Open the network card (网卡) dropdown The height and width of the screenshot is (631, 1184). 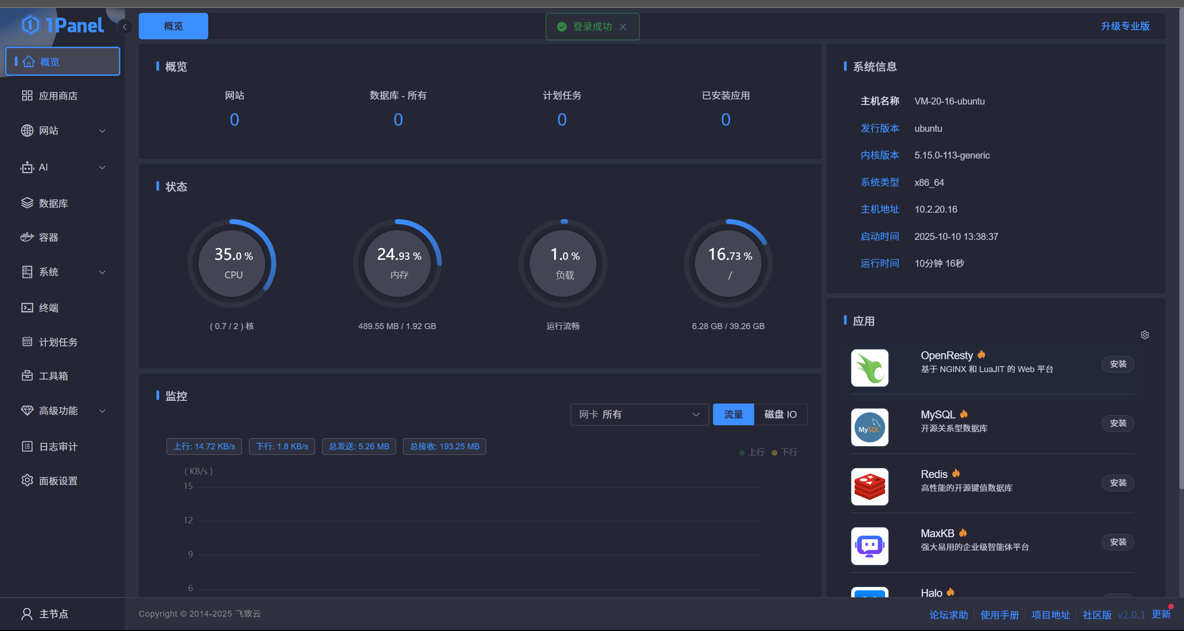639,414
